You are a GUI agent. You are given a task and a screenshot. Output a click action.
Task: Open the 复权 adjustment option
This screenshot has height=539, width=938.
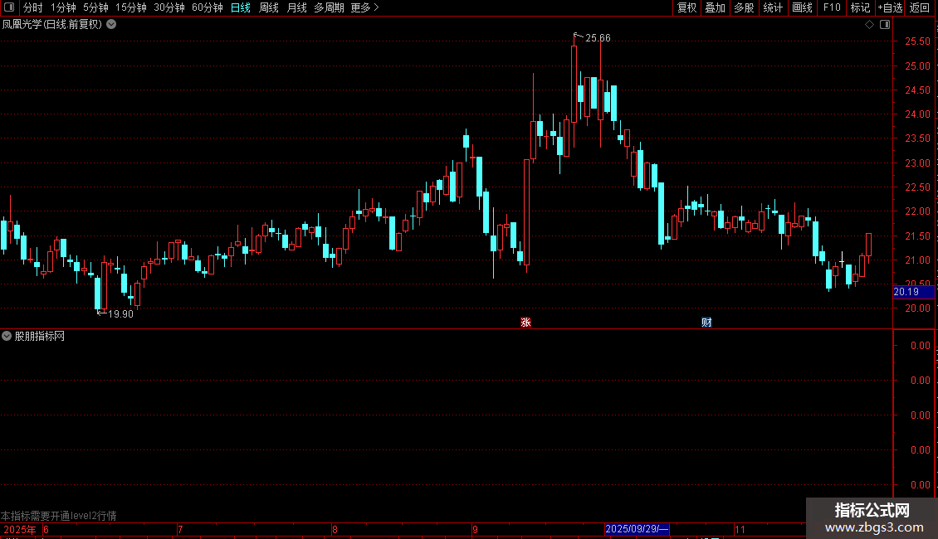pyautogui.click(x=686, y=7)
